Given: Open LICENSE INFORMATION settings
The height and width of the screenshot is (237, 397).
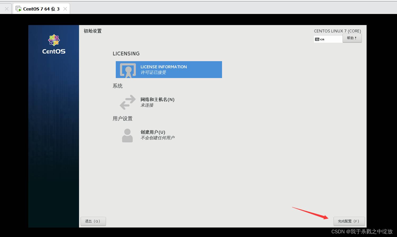Looking at the screenshot, I should pyautogui.click(x=164, y=67).
